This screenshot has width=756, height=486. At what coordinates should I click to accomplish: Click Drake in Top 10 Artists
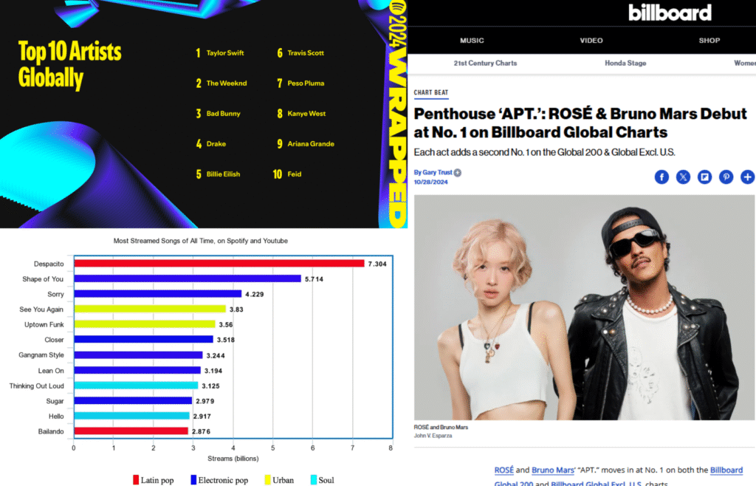[216, 144]
